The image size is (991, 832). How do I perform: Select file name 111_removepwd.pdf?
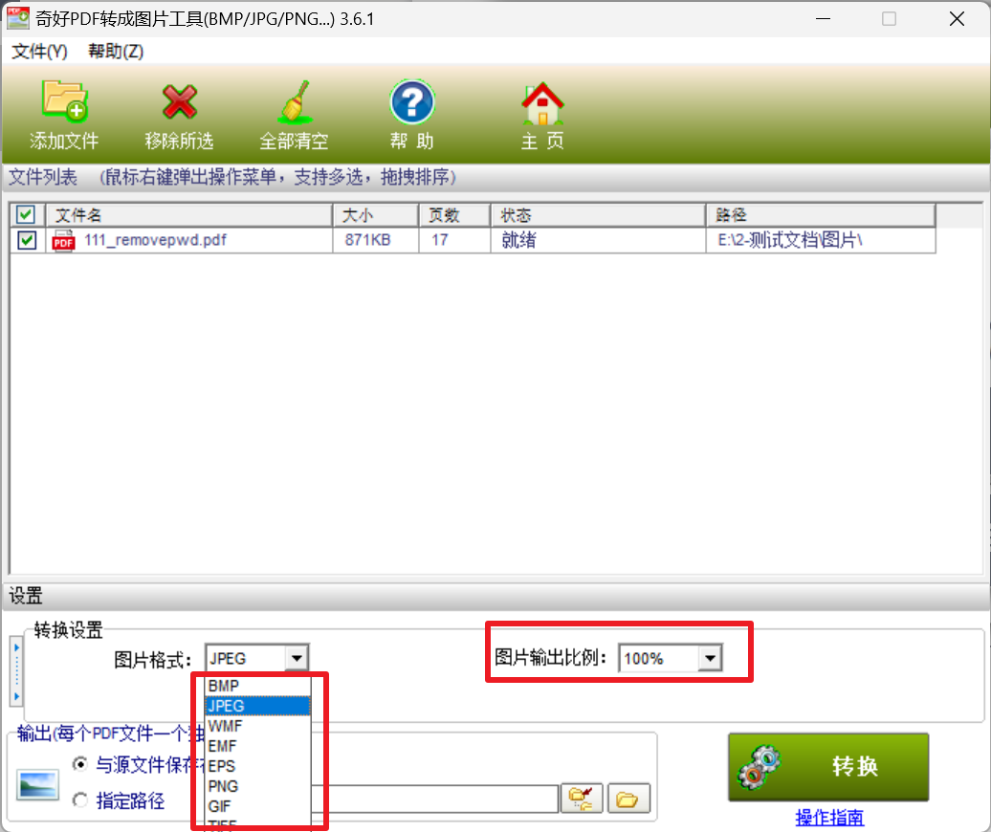(x=155, y=240)
